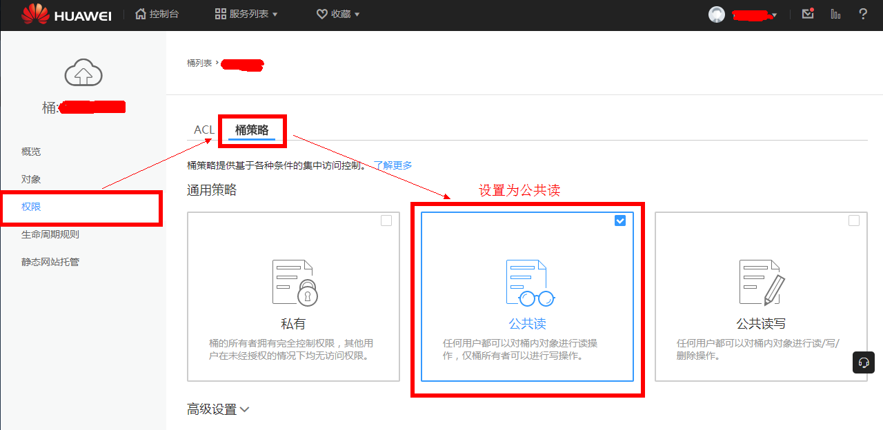Viewport: 883px width, 430px height.
Task: Click the 私有 policy title
Action: pyautogui.click(x=293, y=324)
